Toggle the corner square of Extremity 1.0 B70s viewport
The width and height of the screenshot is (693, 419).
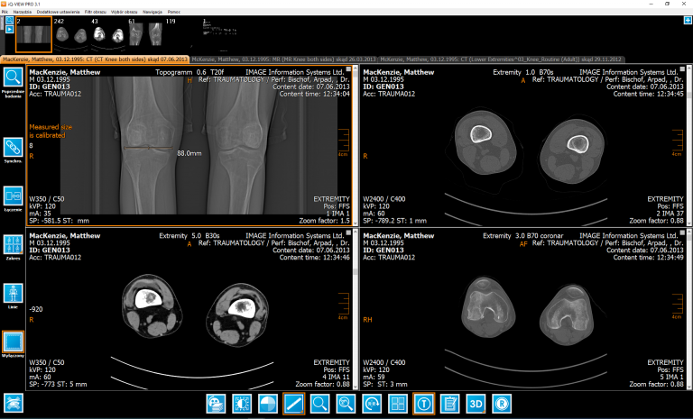682,69
